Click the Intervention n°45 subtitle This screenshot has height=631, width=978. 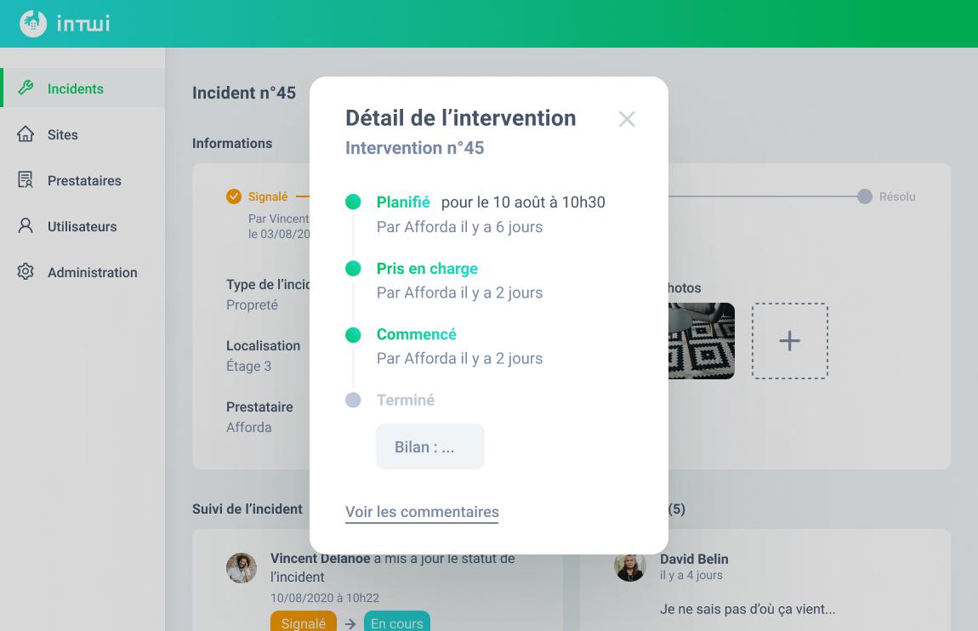(x=415, y=148)
